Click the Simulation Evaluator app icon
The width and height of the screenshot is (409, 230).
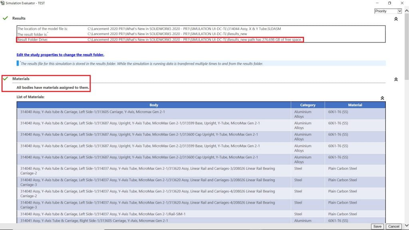tap(3, 3)
